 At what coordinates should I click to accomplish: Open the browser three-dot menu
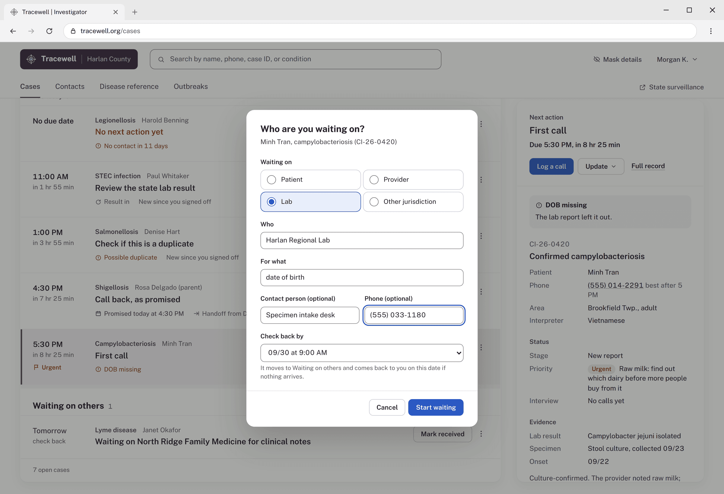tap(711, 31)
